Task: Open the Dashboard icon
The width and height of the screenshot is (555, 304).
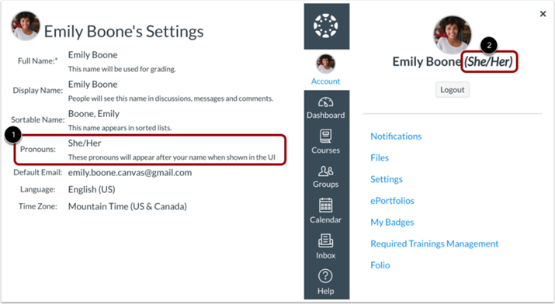Action: (326, 102)
